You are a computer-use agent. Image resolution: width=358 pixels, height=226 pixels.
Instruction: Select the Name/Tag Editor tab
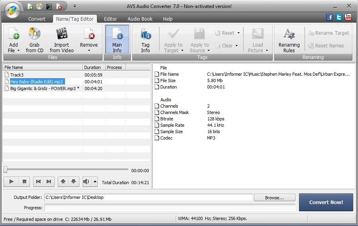pos(75,19)
